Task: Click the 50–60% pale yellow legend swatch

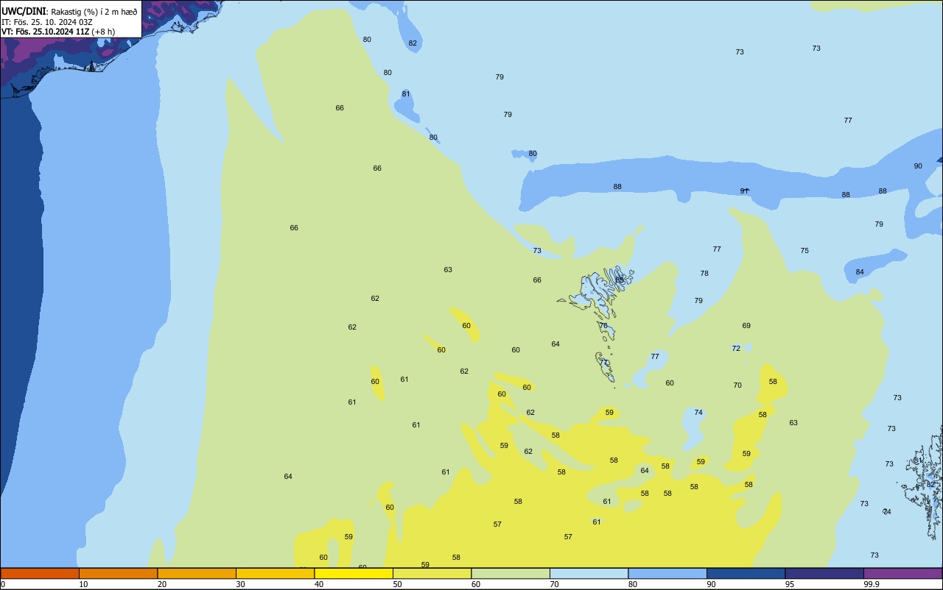Action: point(432,573)
